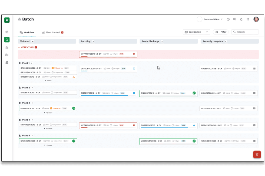Screen dimensions: 265x176
Task: Open the East region dropdown
Action: (196, 32)
